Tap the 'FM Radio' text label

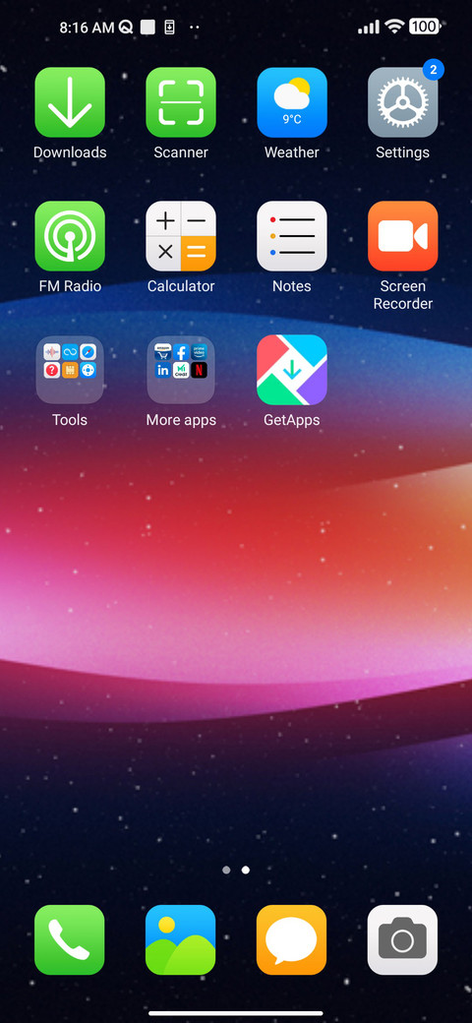(70, 286)
